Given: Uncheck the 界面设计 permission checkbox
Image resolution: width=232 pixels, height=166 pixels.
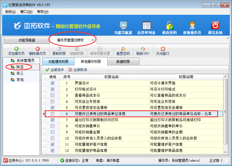Looking at the screenshot, I should tap(53, 83).
